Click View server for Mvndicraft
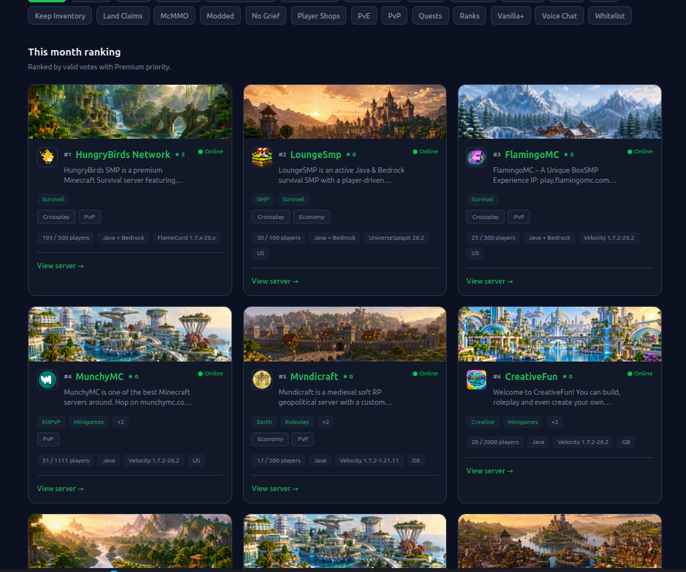Image resolution: width=686 pixels, height=572 pixels. pyautogui.click(x=275, y=489)
